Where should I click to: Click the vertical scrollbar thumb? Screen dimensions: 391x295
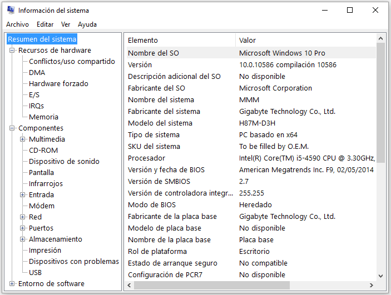tap(380, 103)
